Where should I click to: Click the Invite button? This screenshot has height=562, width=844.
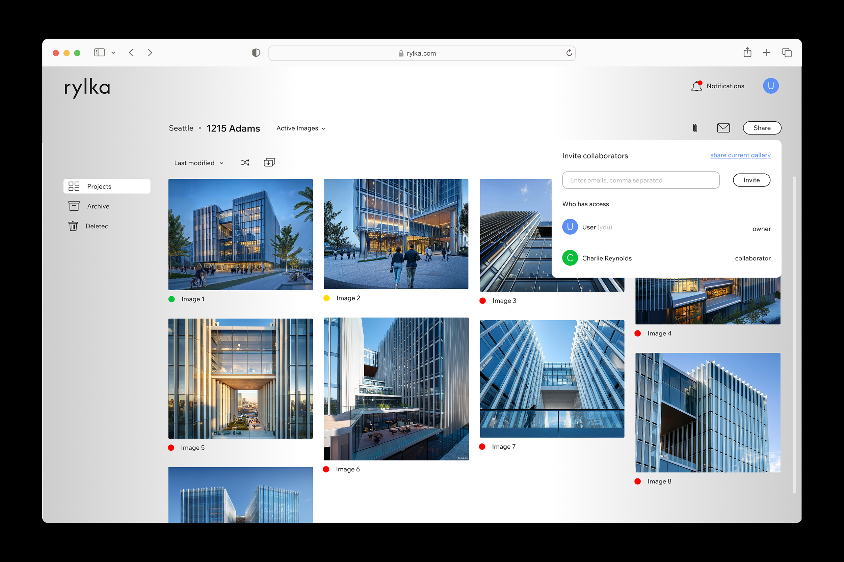[751, 180]
